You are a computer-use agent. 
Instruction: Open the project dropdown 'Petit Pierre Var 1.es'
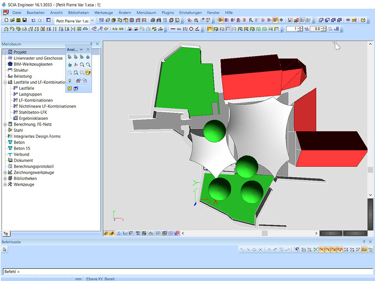[92, 21]
